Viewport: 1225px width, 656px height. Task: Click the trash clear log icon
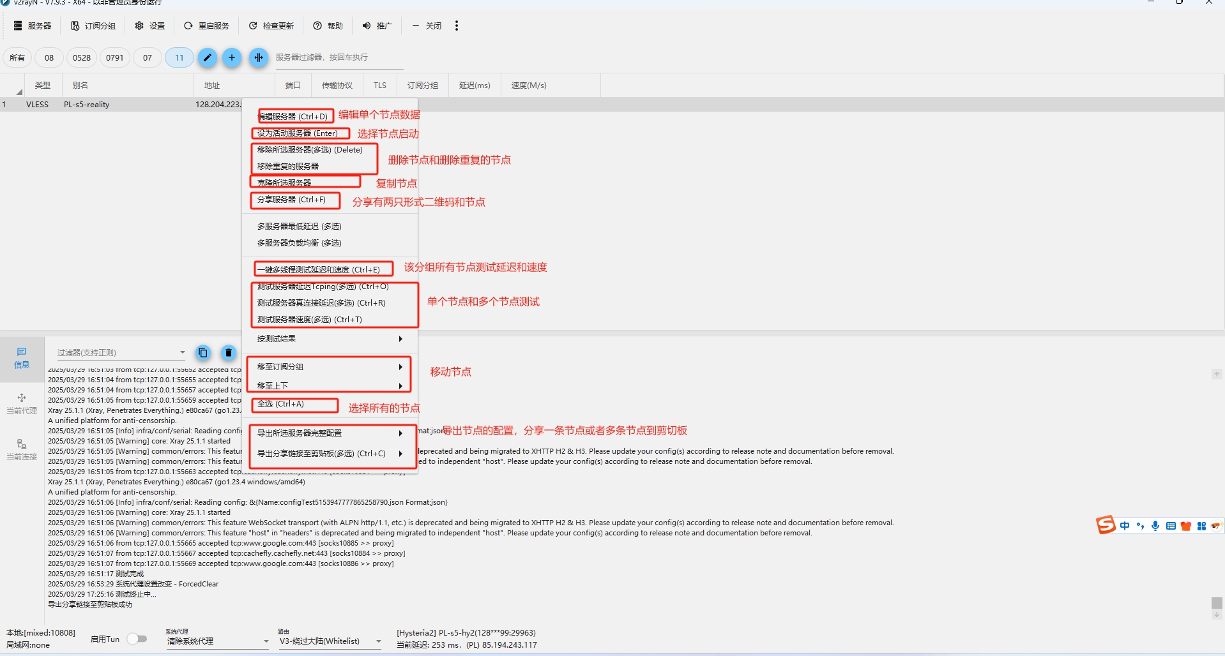(228, 353)
